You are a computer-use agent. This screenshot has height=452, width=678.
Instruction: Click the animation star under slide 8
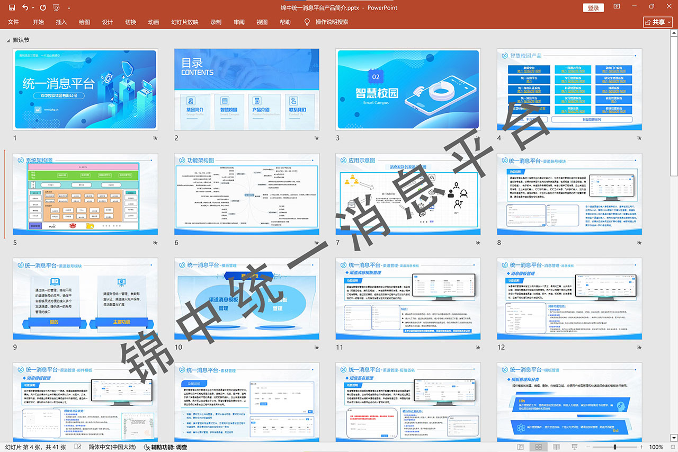[x=639, y=243]
